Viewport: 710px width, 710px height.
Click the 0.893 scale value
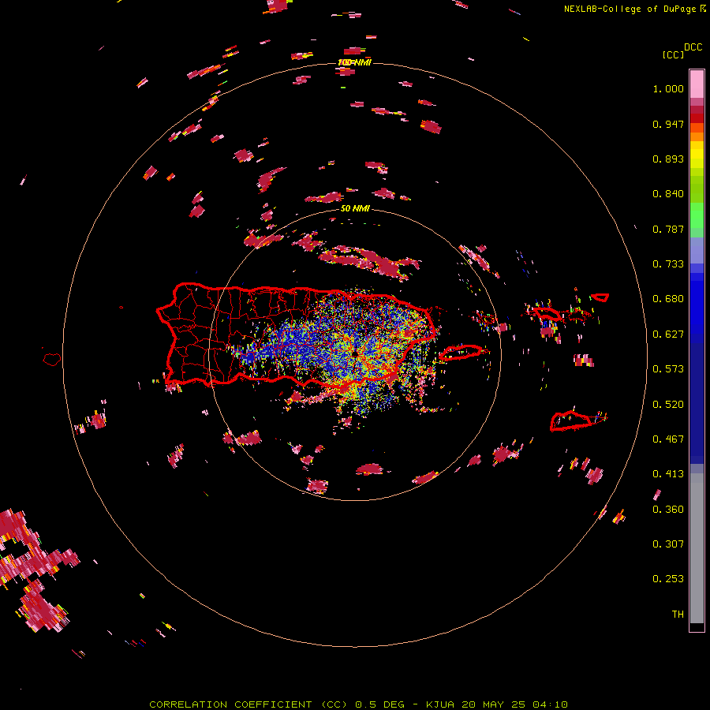668,159
